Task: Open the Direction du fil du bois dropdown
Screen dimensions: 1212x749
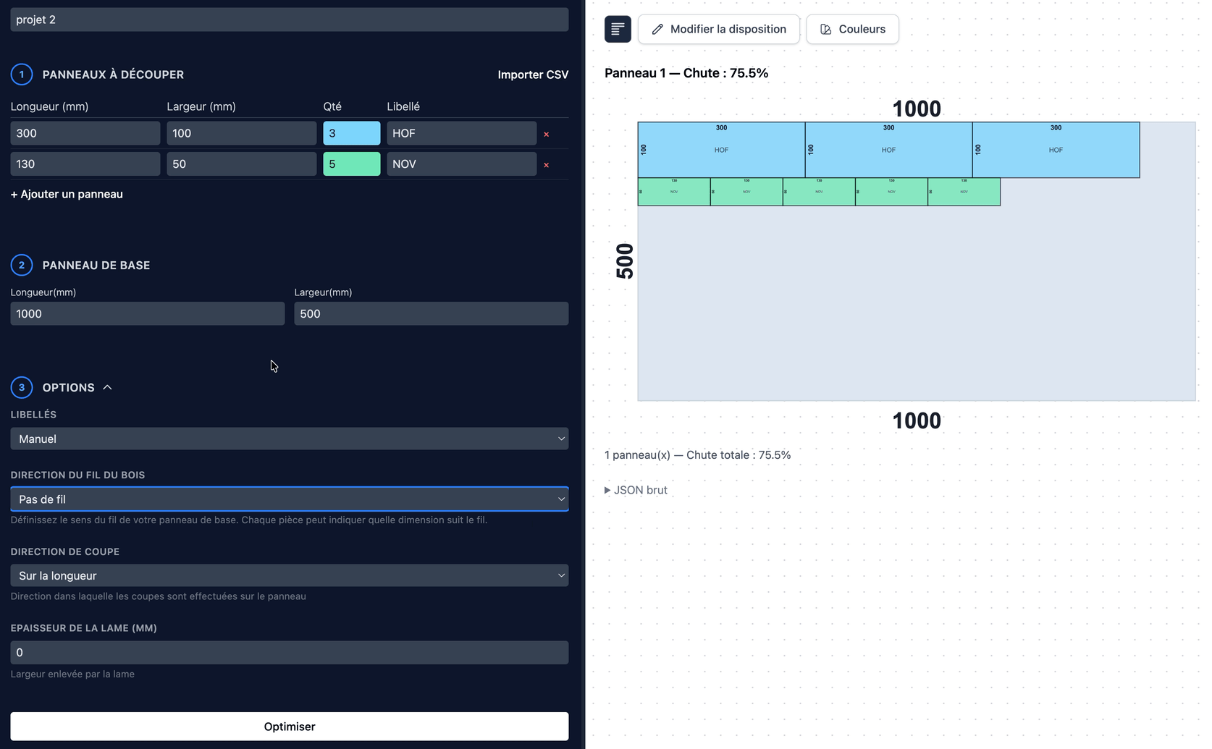Action: (289, 499)
